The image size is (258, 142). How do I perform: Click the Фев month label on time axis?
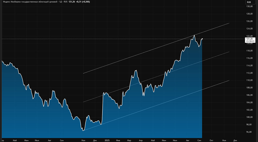118,140
